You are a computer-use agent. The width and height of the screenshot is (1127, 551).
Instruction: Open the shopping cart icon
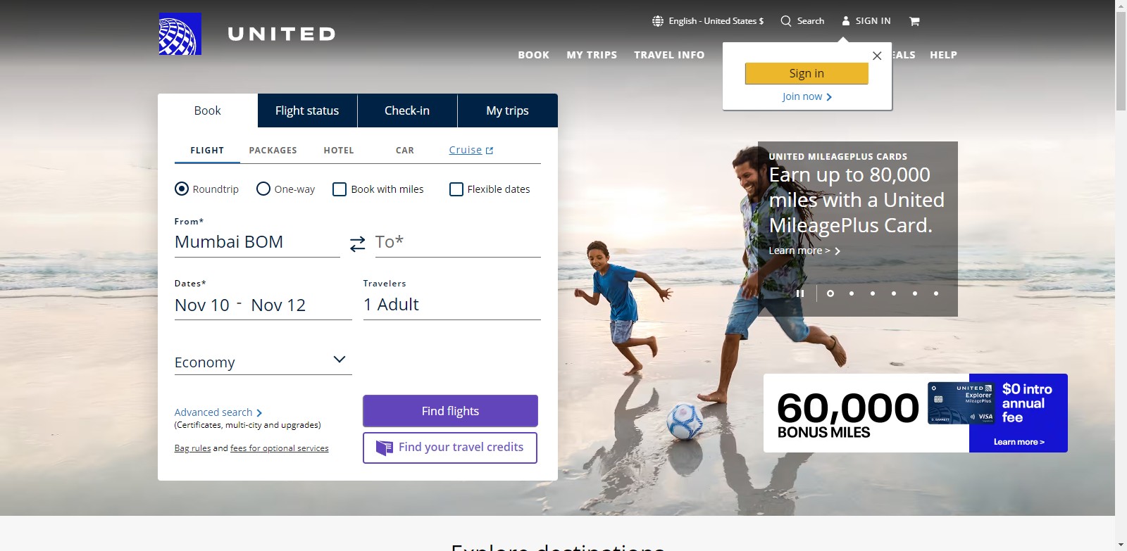pyautogui.click(x=914, y=21)
